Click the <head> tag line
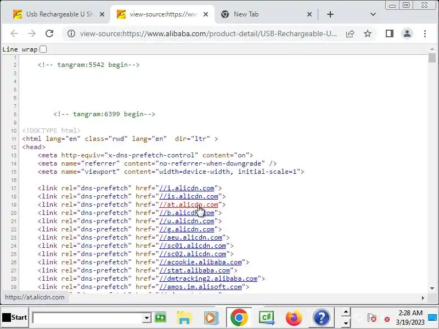This screenshot has height=329, width=439. 33,147
